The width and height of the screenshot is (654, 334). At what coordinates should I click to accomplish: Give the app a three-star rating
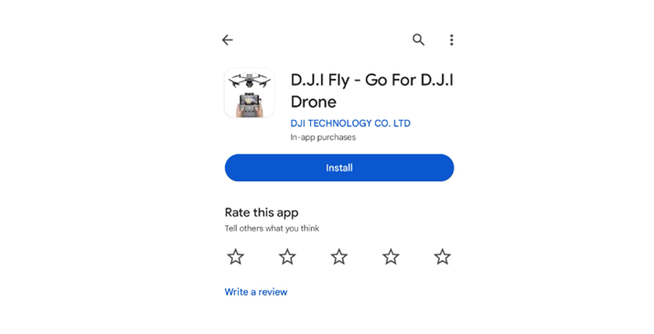click(x=339, y=257)
